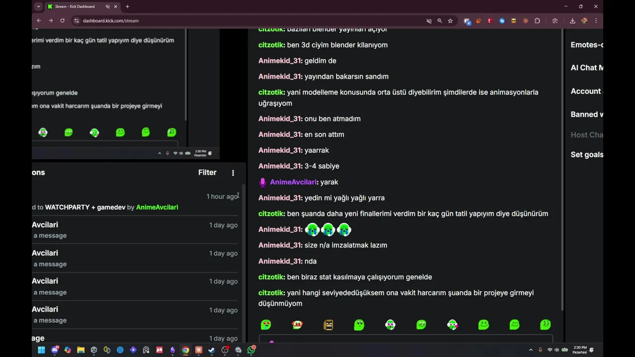This screenshot has height=357, width=635.
Task: Click the address bar URL dashboard.kick.com/stream
Action: coord(111,21)
